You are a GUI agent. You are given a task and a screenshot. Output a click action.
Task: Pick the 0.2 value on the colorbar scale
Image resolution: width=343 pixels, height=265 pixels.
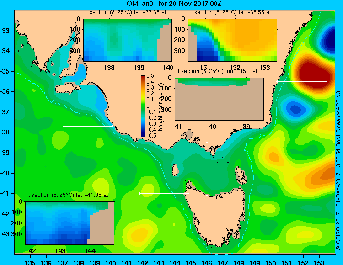pyautogui.click(x=150, y=94)
